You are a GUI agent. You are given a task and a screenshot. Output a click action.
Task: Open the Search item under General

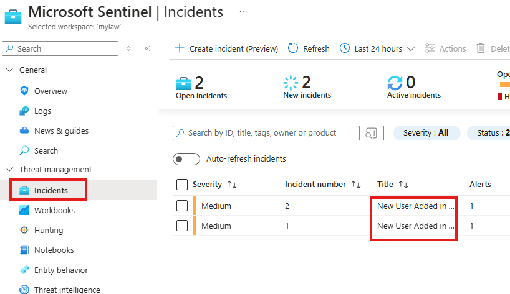(46, 150)
